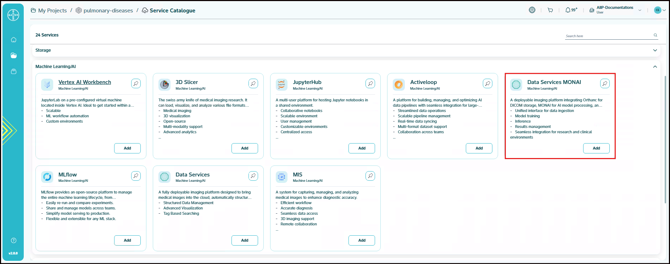
Task: Pin the JupyterHub service card
Action: tap(370, 84)
